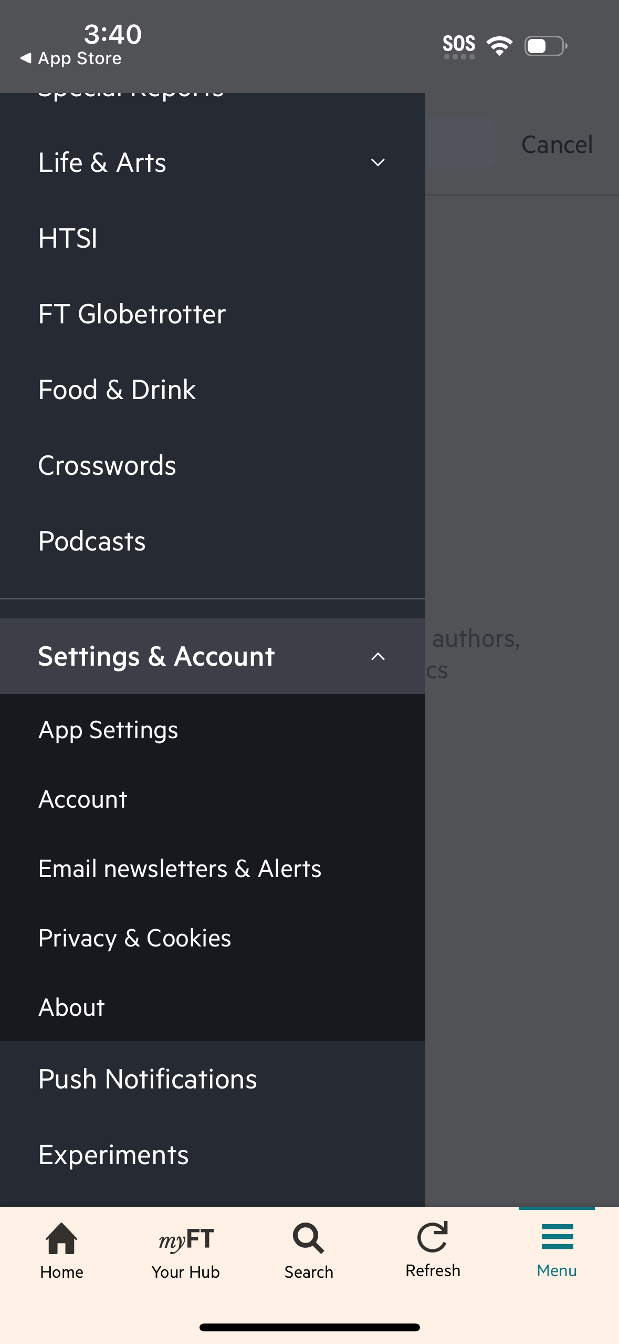619x1344 pixels.
Task: Tap the Cancel button
Action: (557, 145)
